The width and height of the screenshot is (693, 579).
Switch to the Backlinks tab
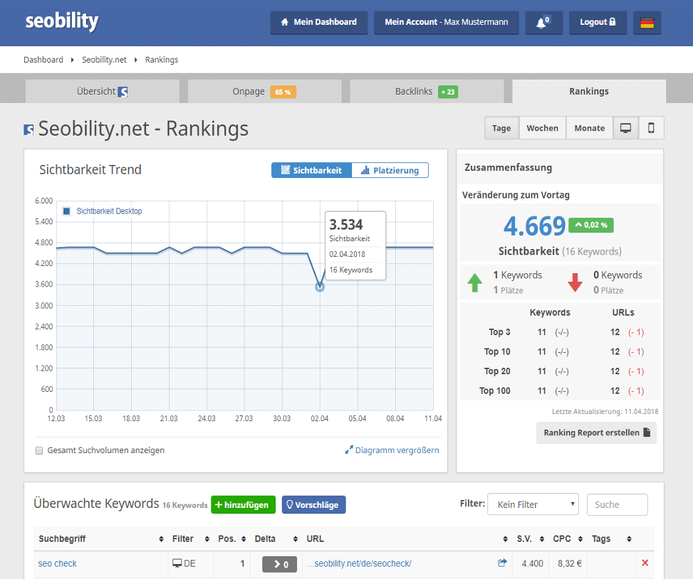(427, 91)
